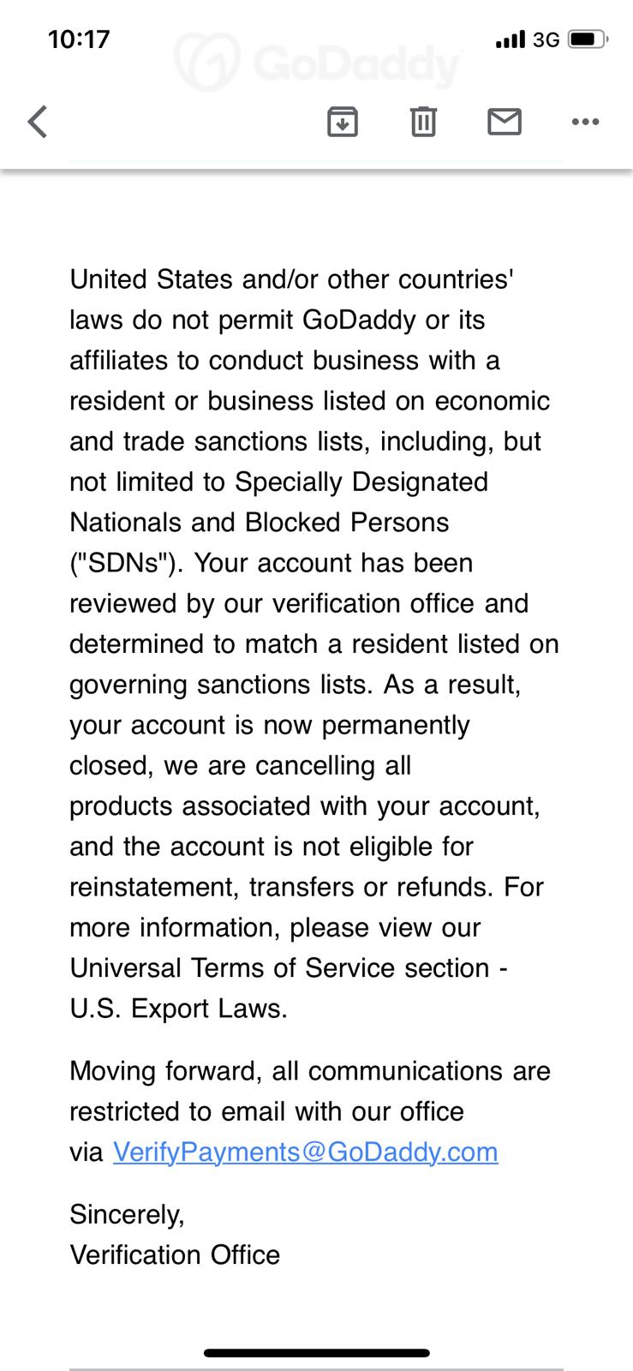633x1371 pixels.
Task: Go back using the left chevron
Action: click(x=38, y=122)
